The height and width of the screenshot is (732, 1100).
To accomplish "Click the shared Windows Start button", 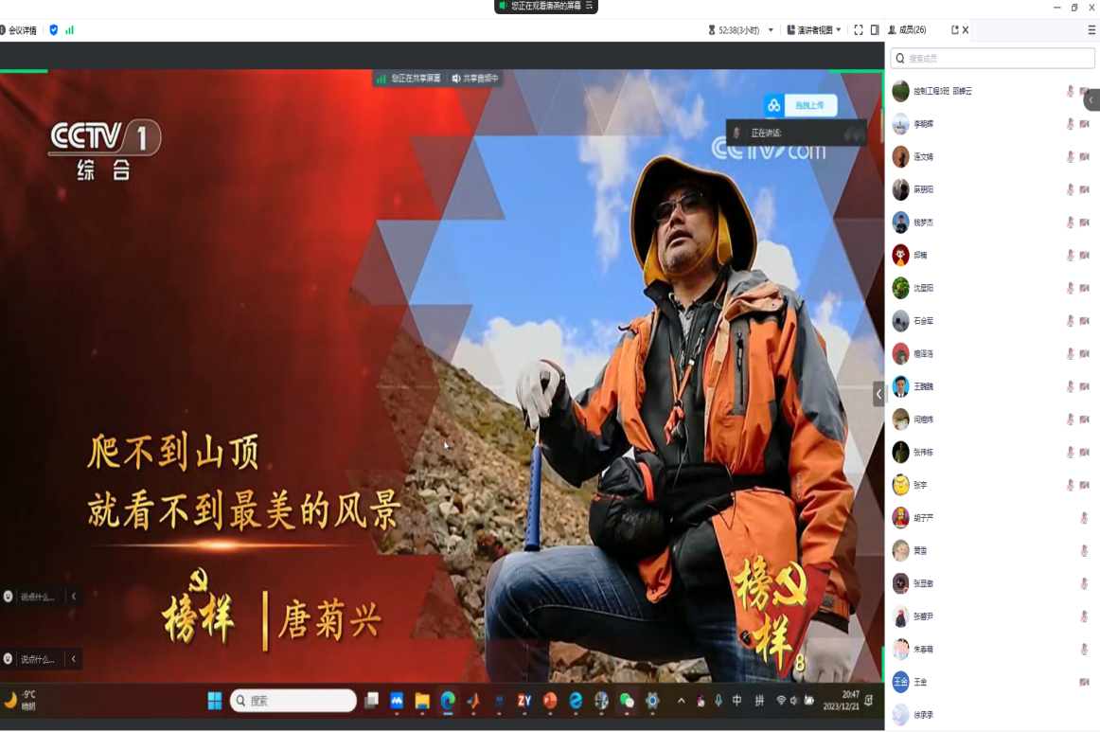I will pos(215,701).
